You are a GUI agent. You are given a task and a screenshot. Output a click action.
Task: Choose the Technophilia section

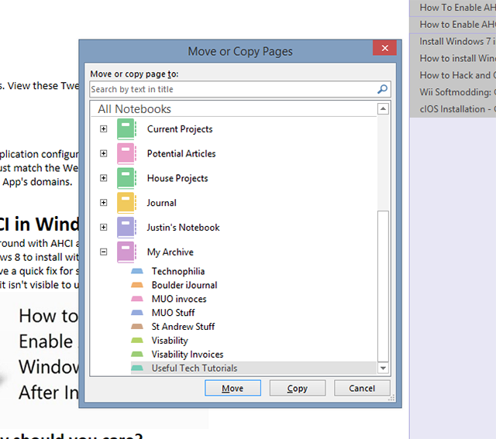pyautogui.click(x=178, y=272)
